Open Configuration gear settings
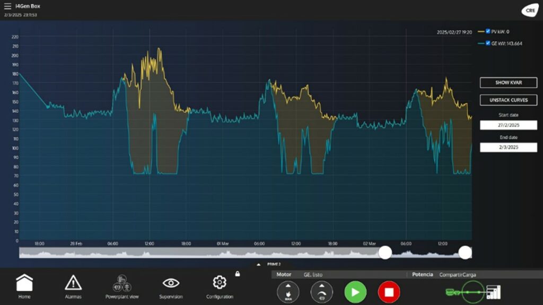The width and height of the screenshot is (543, 305). [220, 286]
